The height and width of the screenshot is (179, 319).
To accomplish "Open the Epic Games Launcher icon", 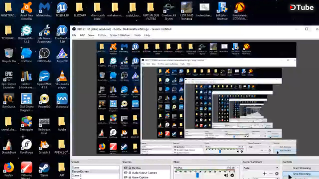I will point(8,80).
